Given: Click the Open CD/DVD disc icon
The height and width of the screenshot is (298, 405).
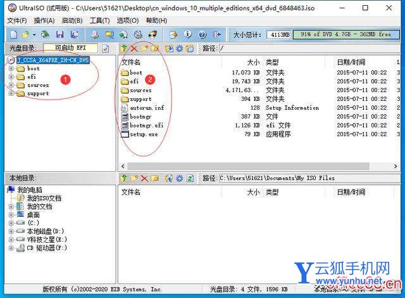Looking at the screenshot, I should pyautogui.click(x=46, y=34).
